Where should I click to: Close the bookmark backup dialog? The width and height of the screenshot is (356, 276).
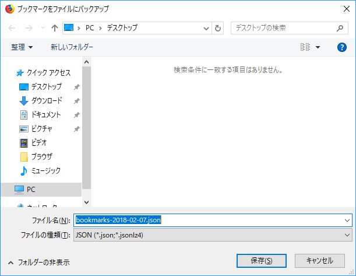pos(347,9)
